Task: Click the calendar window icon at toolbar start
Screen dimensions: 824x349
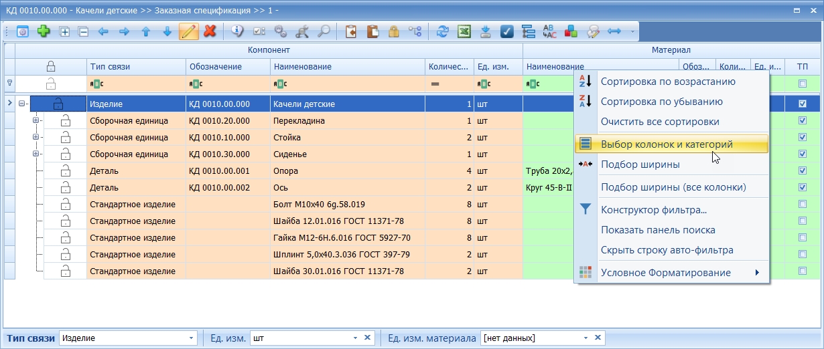Action: click(23, 31)
